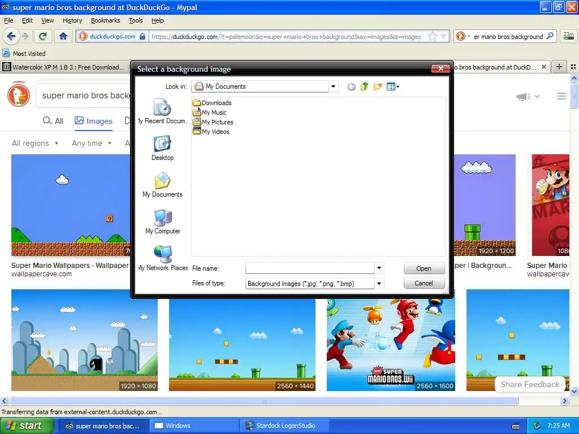The width and height of the screenshot is (579, 434).
Task: Create a new folder in the dialog
Action: click(x=377, y=86)
